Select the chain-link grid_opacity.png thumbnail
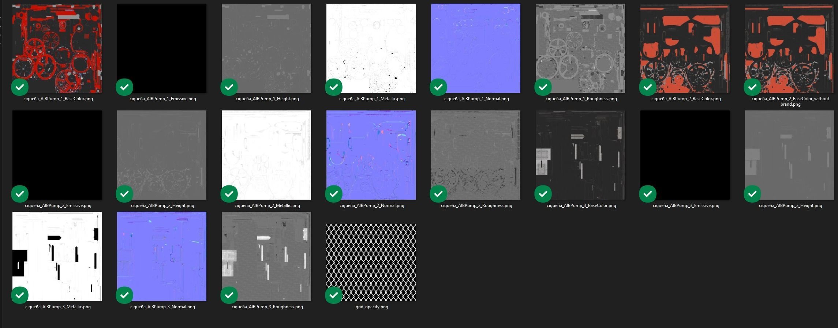 (x=371, y=262)
